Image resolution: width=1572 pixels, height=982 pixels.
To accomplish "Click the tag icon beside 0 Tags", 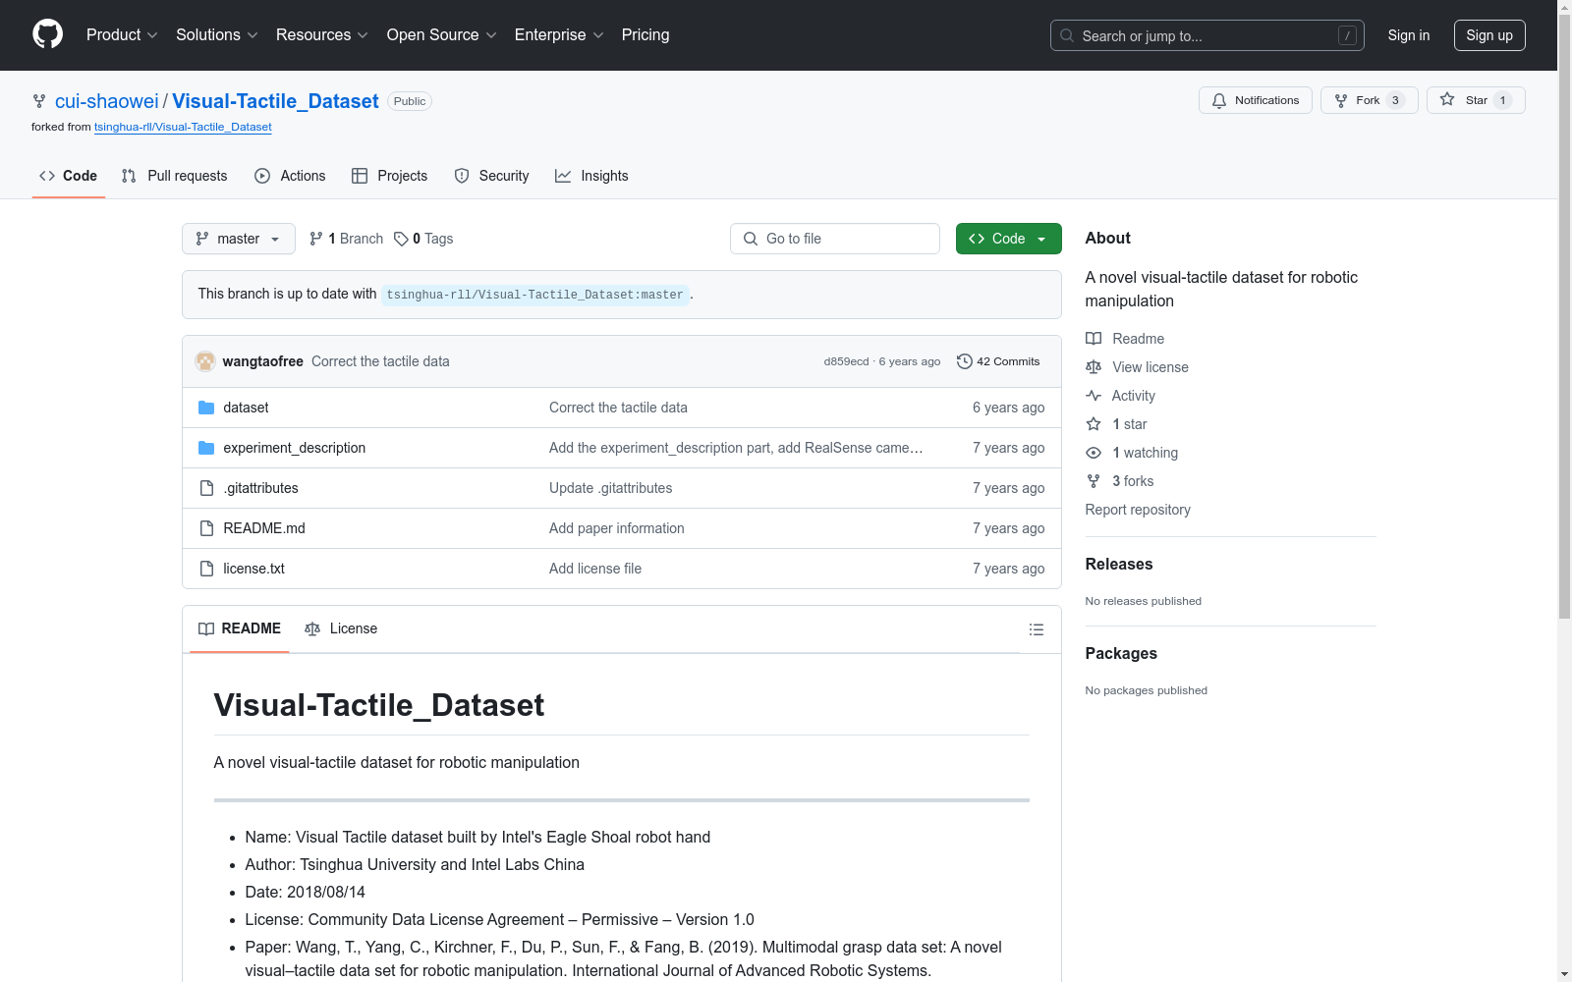I will point(401,239).
